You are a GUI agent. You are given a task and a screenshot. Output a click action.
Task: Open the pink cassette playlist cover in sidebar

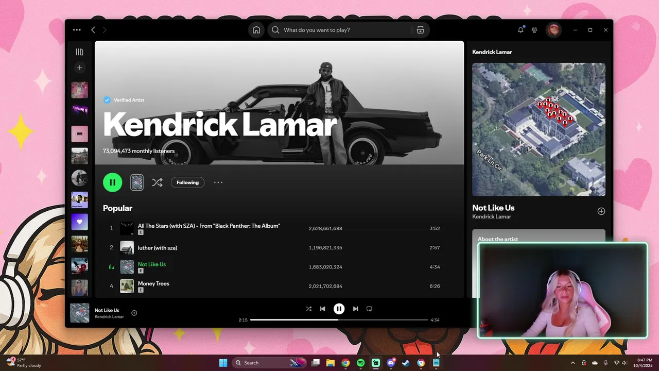(x=79, y=134)
